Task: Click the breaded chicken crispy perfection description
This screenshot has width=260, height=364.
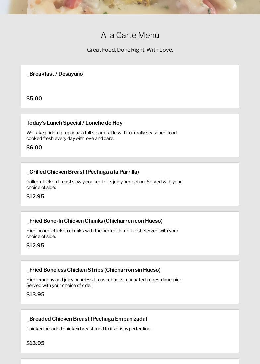Action: (x=89, y=329)
